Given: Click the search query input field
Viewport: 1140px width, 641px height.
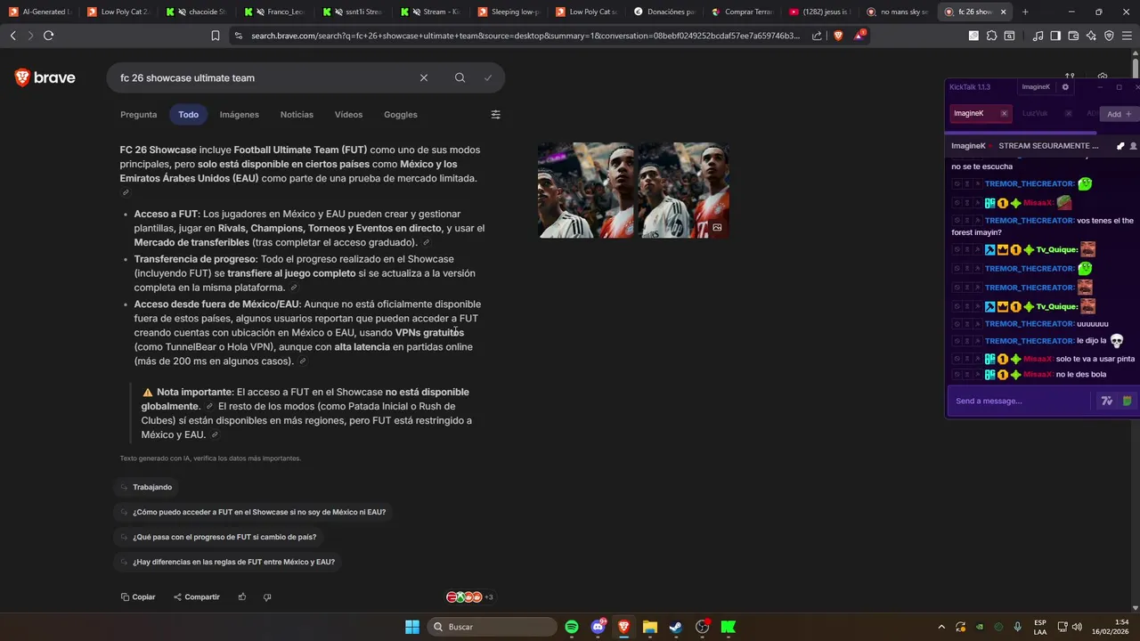Looking at the screenshot, I should click(x=263, y=78).
